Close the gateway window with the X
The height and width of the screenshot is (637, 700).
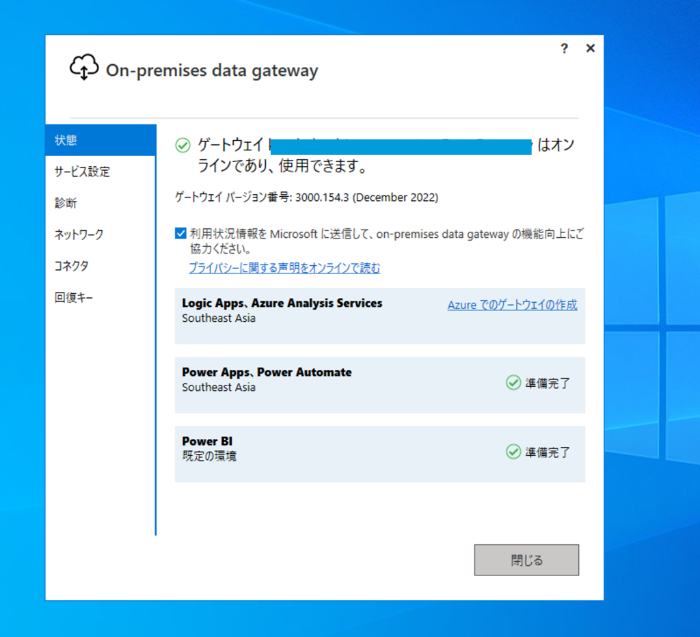click(590, 49)
